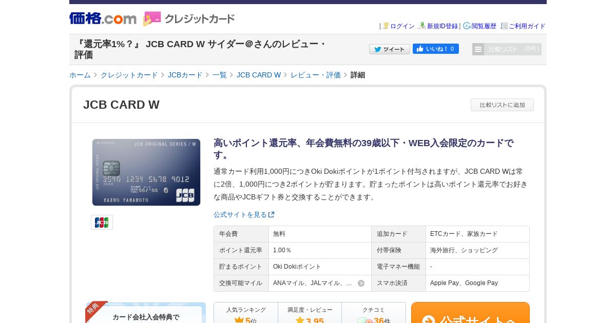The height and width of the screenshot is (323, 616).
Task: Click 比較リストに追加 button
Action: (502, 105)
